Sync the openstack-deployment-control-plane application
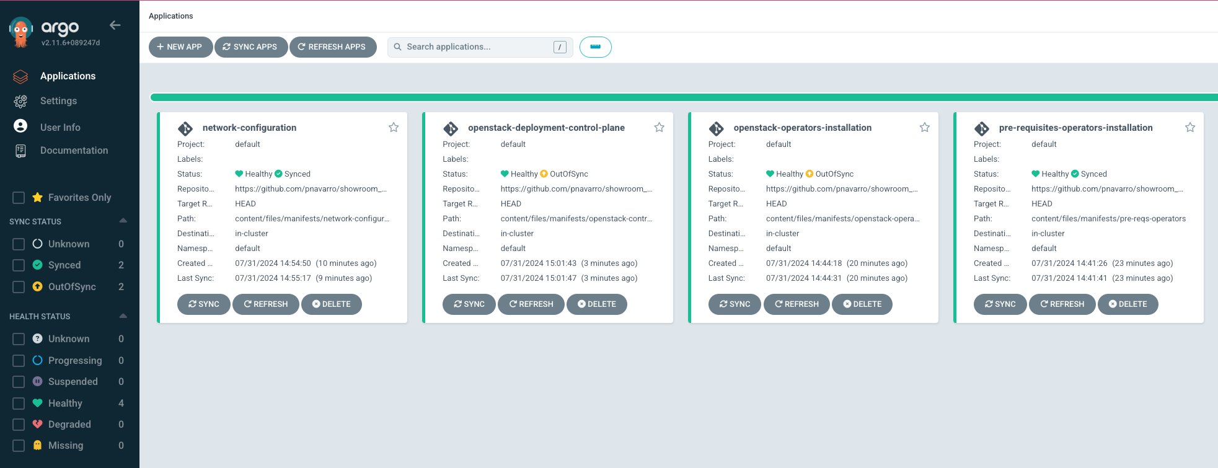 (469, 304)
